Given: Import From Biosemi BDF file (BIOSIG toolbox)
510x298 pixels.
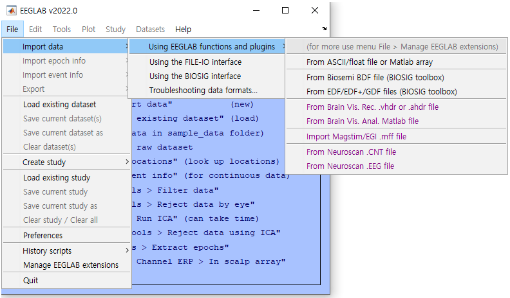Looking at the screenshot, I should [x=397, y=78].
